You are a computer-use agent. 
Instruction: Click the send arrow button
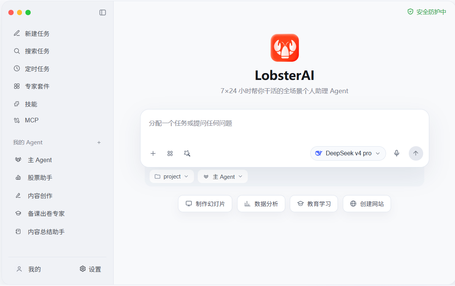(416, 153)
